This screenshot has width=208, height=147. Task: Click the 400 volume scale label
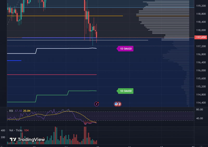pos(3,130)
